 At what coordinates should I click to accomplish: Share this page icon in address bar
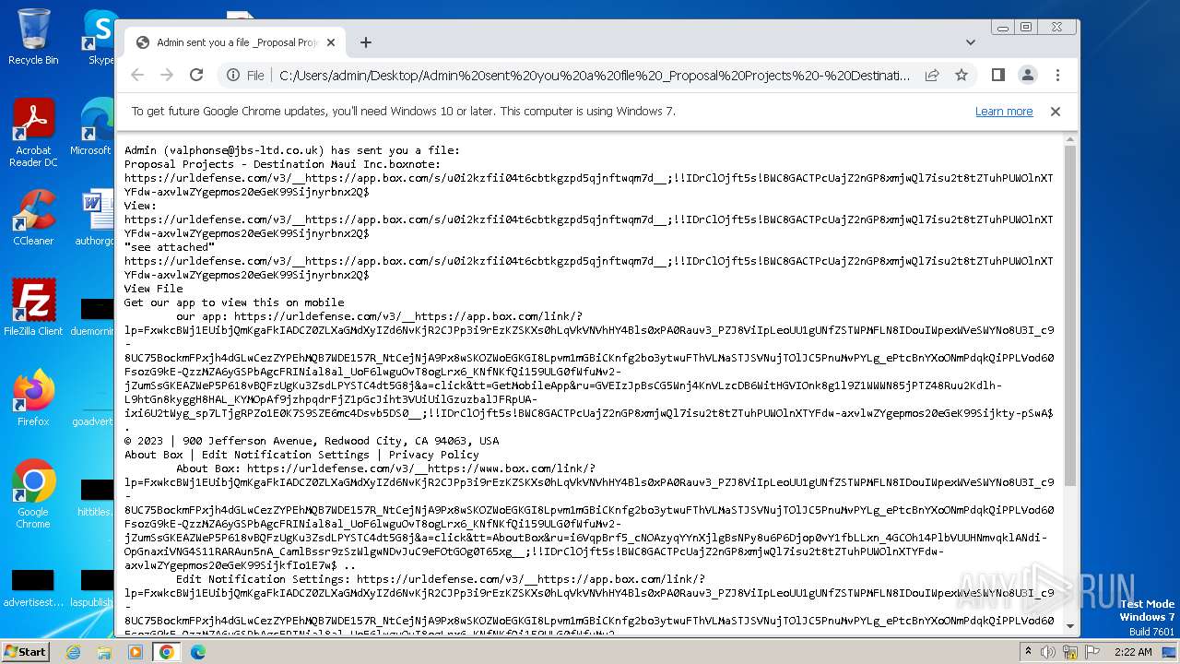pyautogui.click(x=932, y=75)
